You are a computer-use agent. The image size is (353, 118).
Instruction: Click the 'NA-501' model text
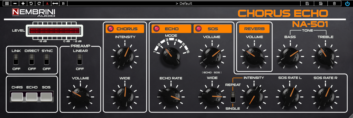click(x=310, y=24)
